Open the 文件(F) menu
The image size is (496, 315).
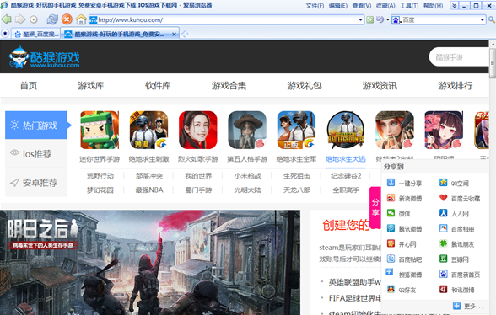click(315, 6)
